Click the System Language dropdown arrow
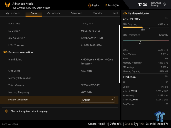 (x=112, y=100)
